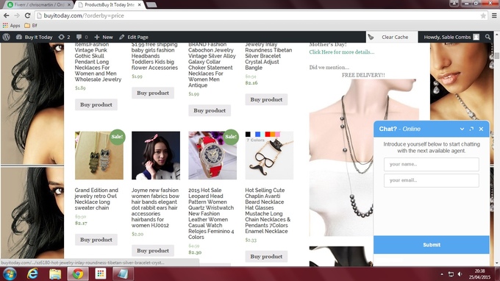
Task: Click the browser forward arrow
Action: pos(17,15)
